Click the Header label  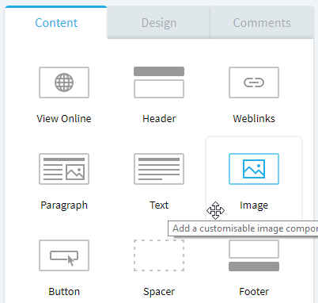point(159,118)
